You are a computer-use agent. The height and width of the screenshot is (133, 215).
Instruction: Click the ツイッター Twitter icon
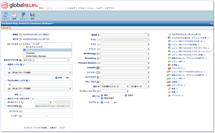[x=98, y=72]
